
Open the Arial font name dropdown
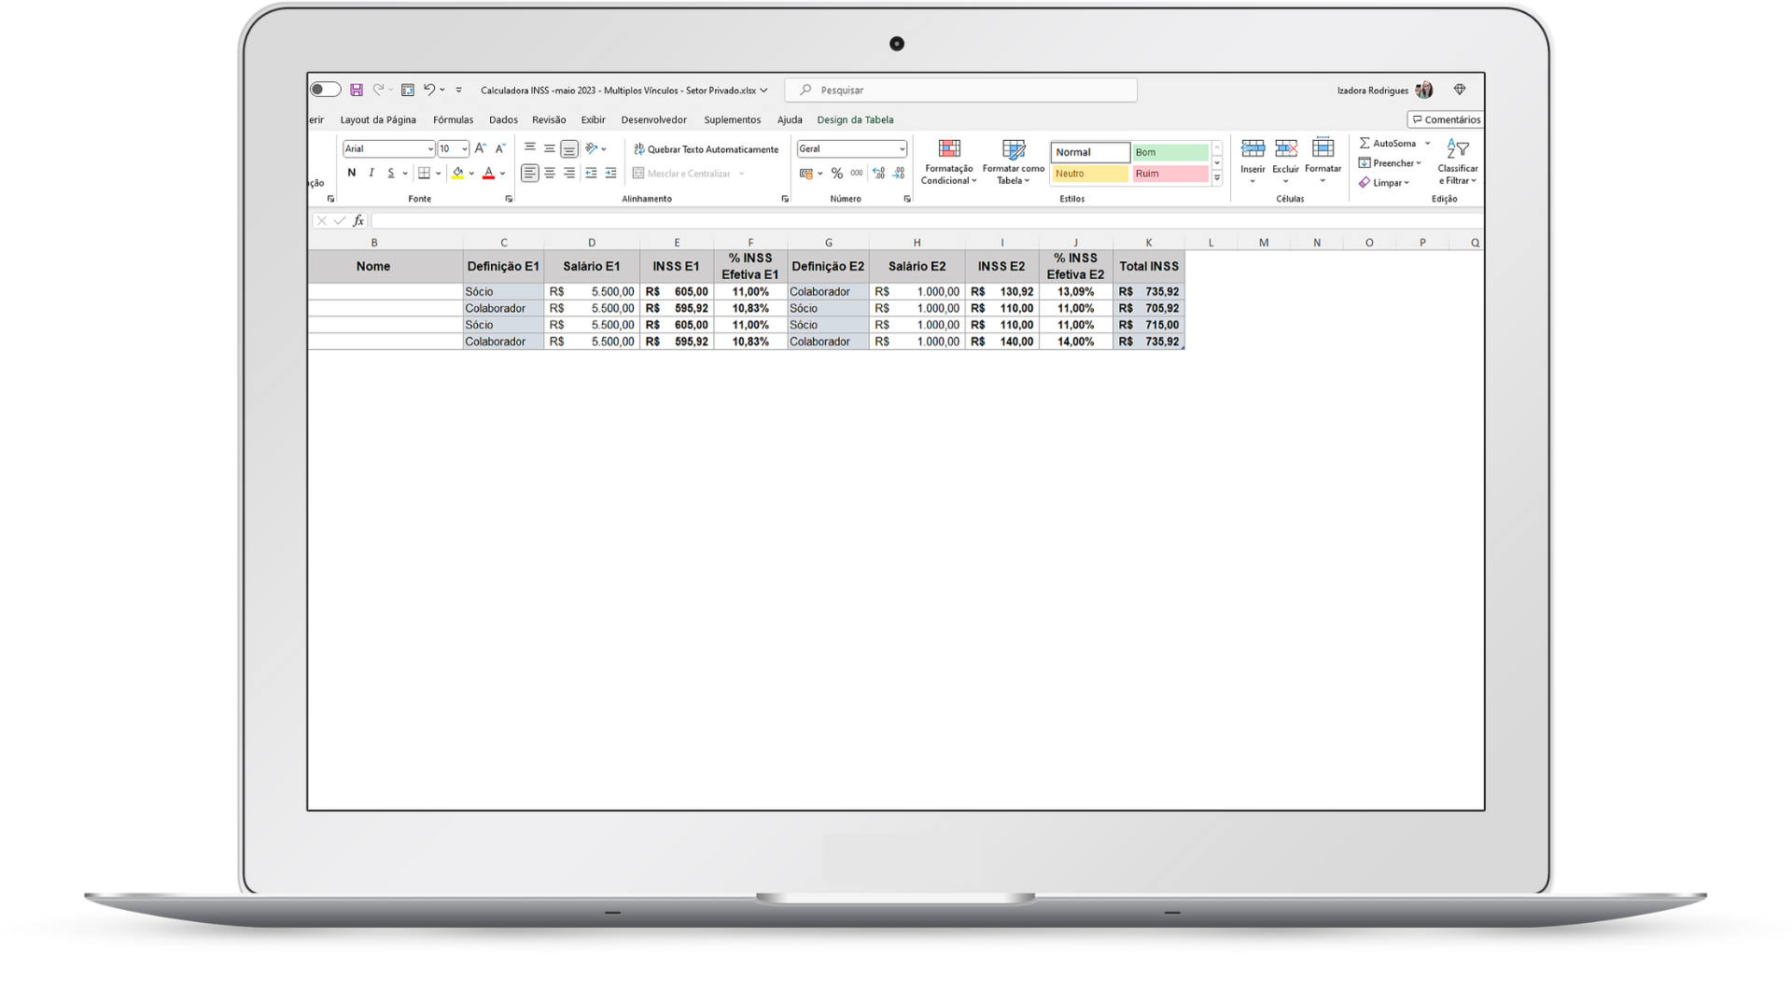[430, 149]
